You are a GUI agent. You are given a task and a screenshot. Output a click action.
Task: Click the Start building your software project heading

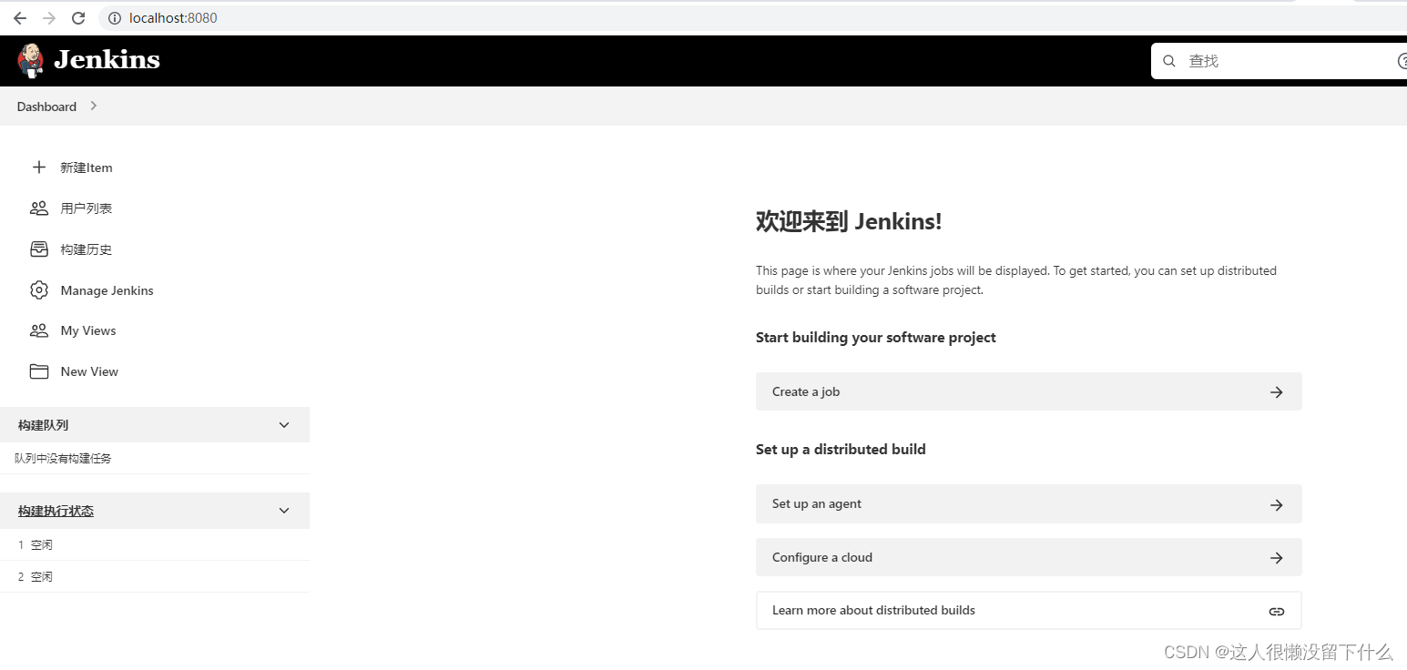coord(876,338)
